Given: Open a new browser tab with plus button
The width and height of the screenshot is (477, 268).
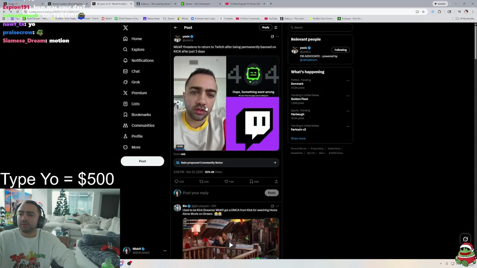Looking at the screenshot, I should [x=271, y=4].
